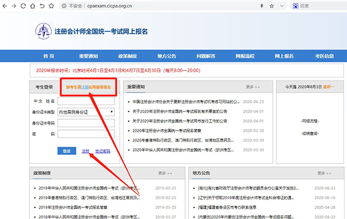
Task: Focus the 密码 input field
Action: pos(86,134)
